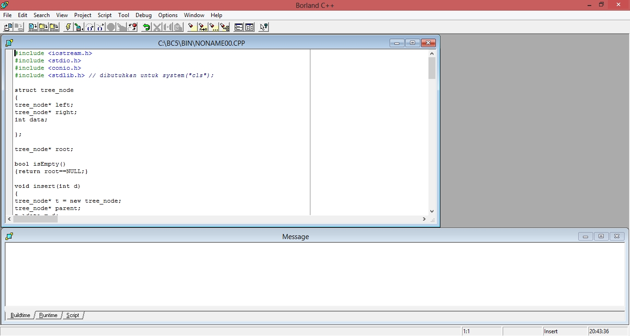
Task: Click the green Undo arrow icon
Action: (x=146, y=27)
